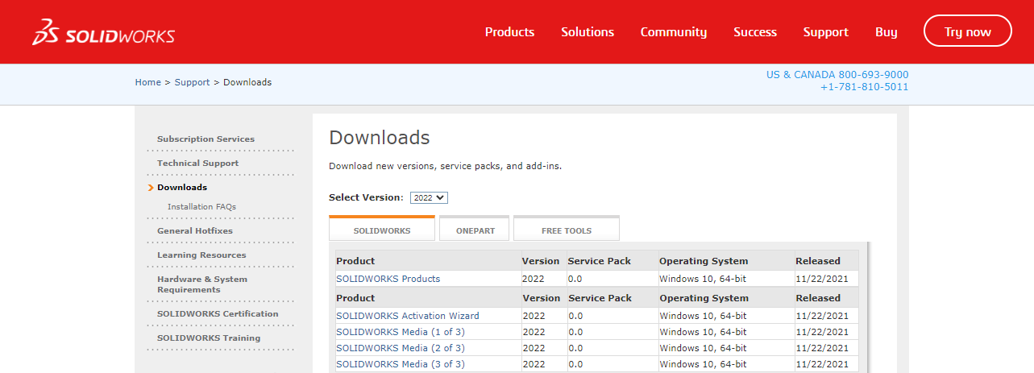The image size is (1034, 373).
Task: Download SOLIDWORKS Media (1 of 3)
Action: tap(401, 332)
